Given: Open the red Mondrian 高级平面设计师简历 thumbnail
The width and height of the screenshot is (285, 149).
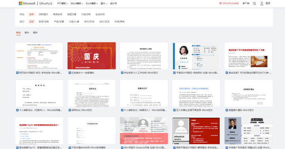Looking at the screenshot, I should click(x=196, y=131).
